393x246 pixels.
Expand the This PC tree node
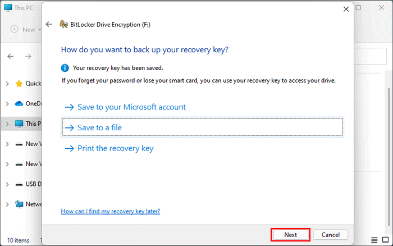click(x=7, y=124)
